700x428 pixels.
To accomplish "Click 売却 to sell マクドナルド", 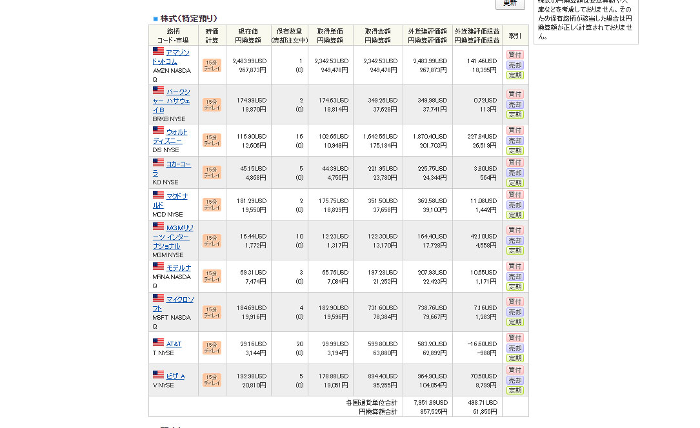I will coord(515,204).
